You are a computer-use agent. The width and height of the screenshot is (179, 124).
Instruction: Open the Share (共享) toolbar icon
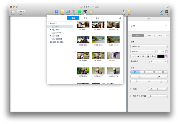(x=124, y=12)
